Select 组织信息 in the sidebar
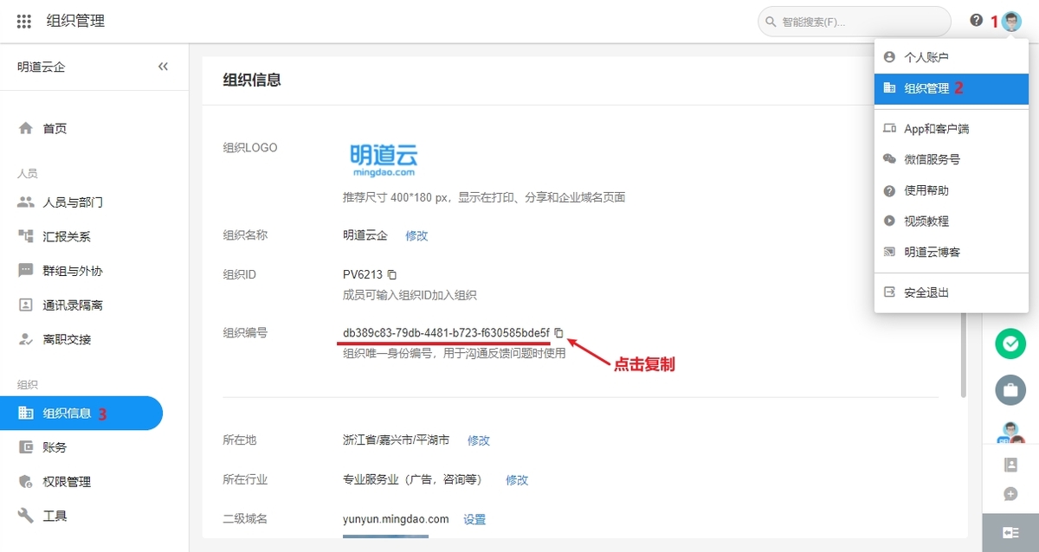The width and height of the screenshot is (1039, 552). (81, 413)
